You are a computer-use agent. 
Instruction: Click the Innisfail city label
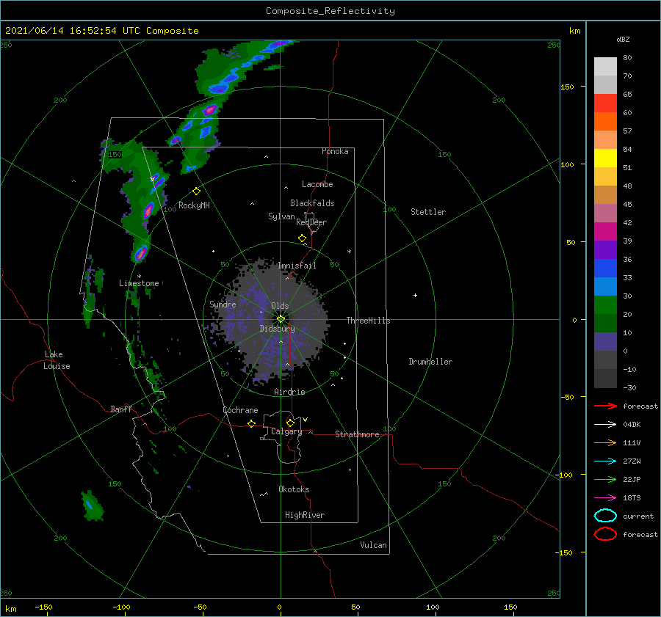click(297, 266)
